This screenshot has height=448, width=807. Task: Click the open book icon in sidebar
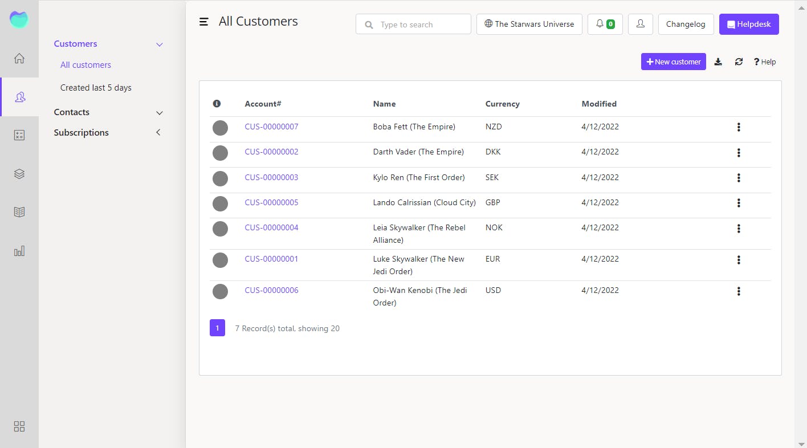point(19,212)
